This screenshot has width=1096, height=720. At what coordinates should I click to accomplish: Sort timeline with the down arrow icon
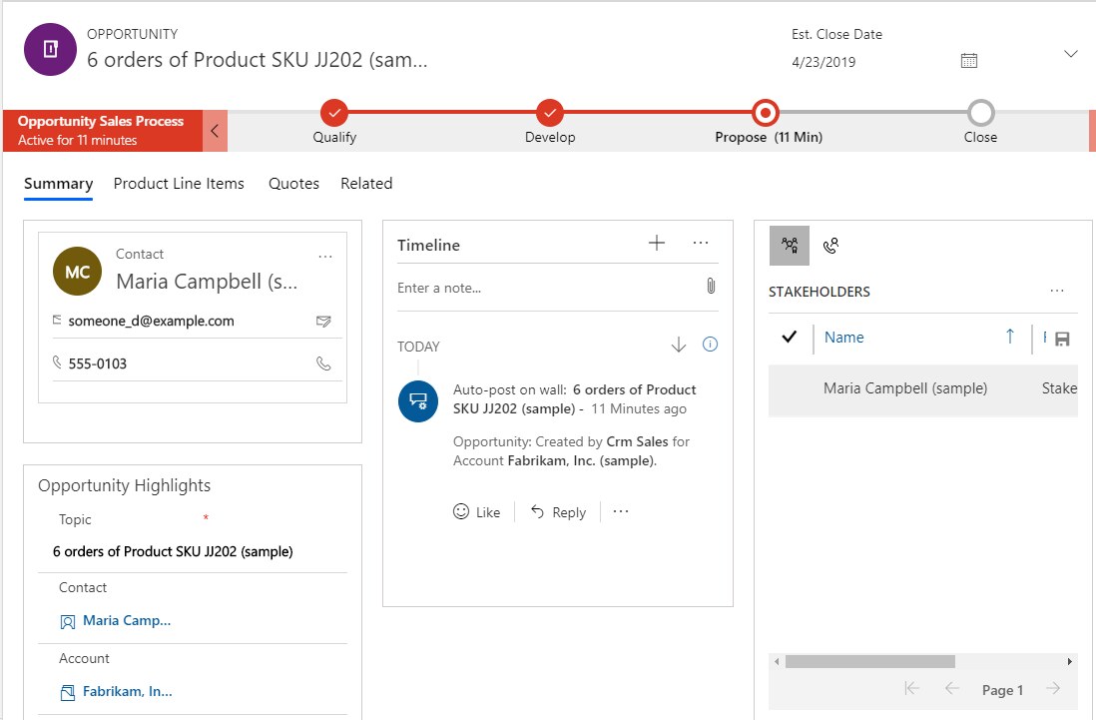click(678, 345)
